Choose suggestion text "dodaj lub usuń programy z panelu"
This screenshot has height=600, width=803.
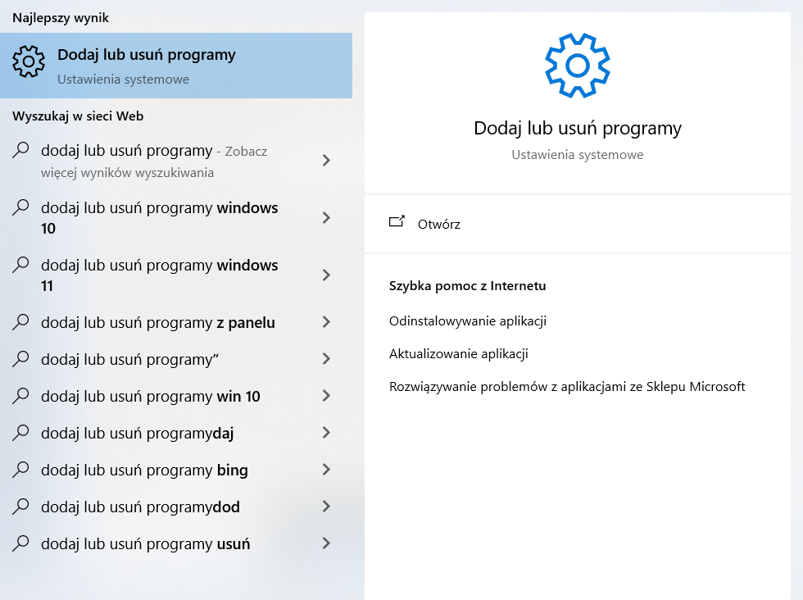(157, 323)
